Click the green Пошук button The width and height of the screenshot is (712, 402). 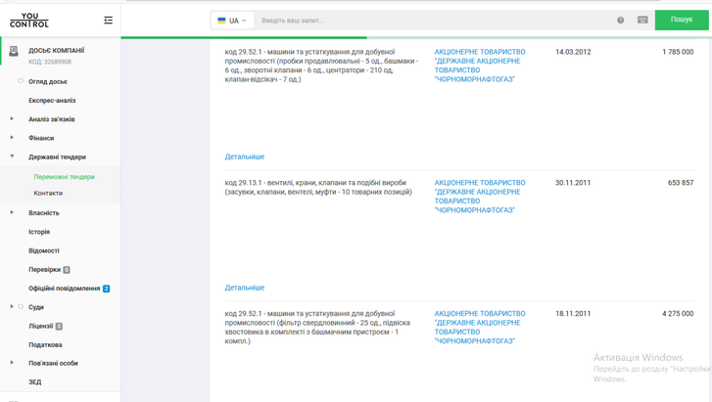[x=682, y=20]
